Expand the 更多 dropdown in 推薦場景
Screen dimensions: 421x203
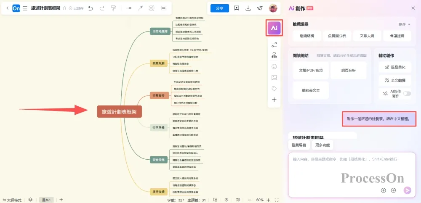click(404, 24)
